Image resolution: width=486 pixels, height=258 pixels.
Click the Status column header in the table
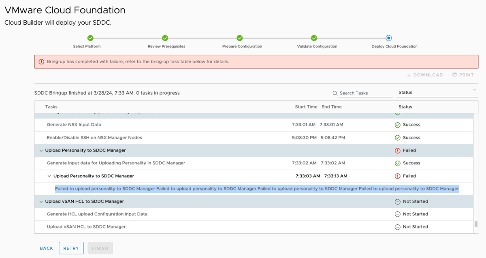(x=405, y=107)
